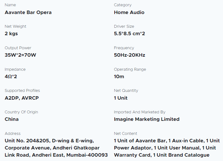Viewport: 223px width, 161px height.
Task: Click the Country Of Origin label
Action: click(21, 112)
